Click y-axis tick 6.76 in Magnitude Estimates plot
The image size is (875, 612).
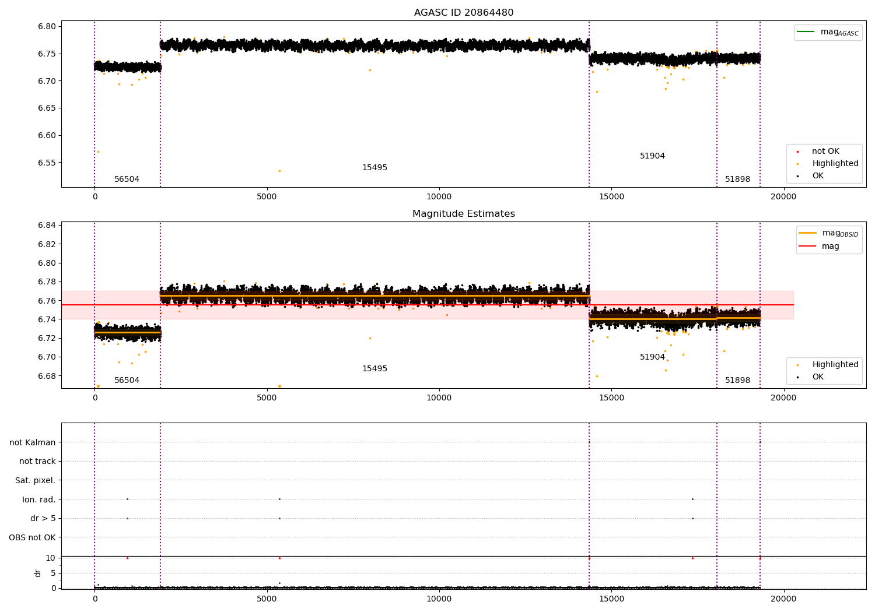(x=47, y=301)
